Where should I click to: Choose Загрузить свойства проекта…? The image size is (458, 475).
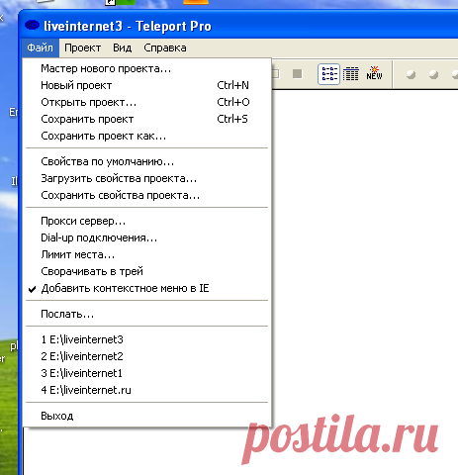147,178
